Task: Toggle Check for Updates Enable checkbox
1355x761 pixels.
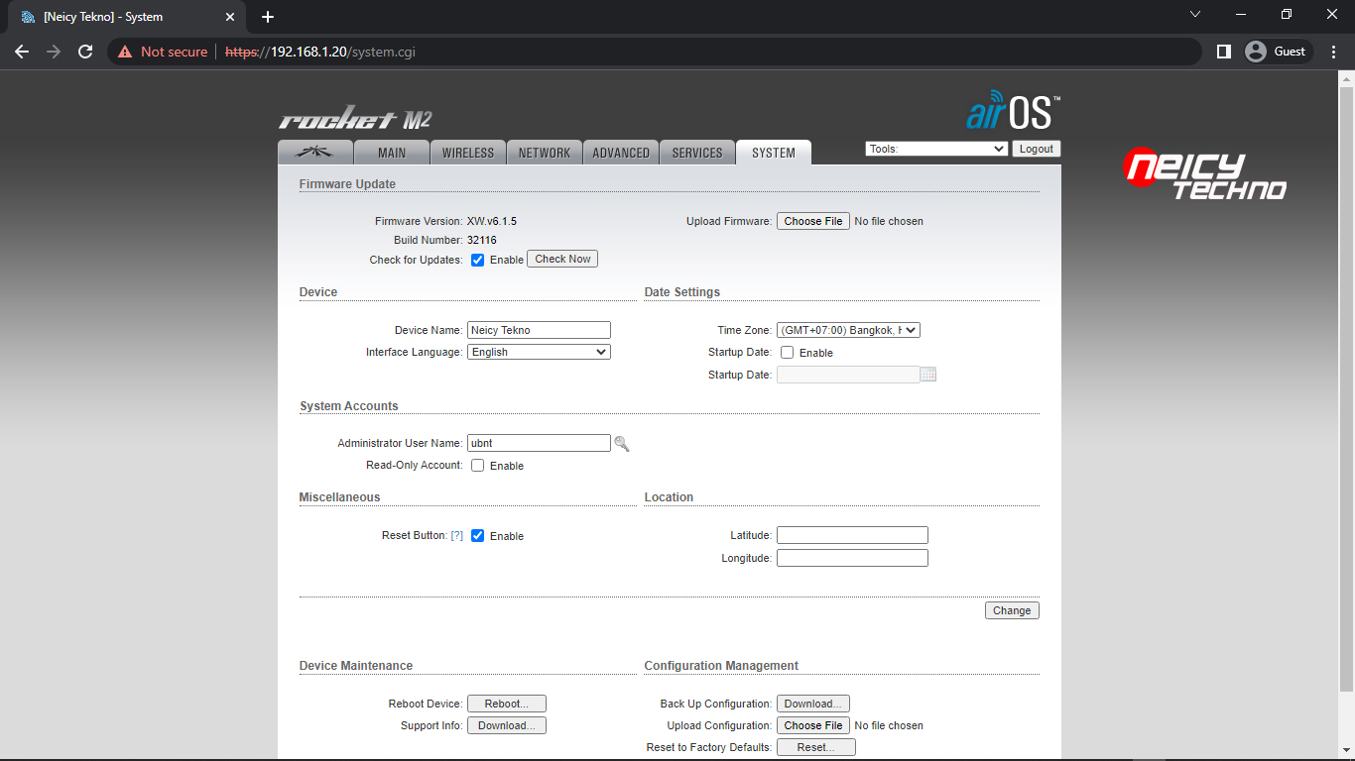Action: 478,260
